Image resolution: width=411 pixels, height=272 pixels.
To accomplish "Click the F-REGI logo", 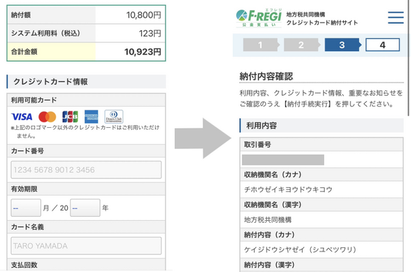I will coord(259,18).
